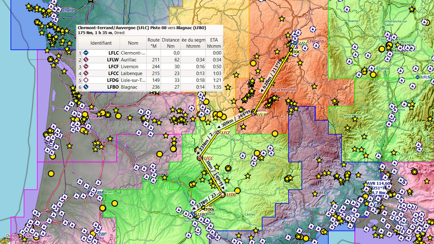Screen dimensions: 434x244
Task: Click the LFLW Aurillac airport symbol on map
Action: coord(253,114)
